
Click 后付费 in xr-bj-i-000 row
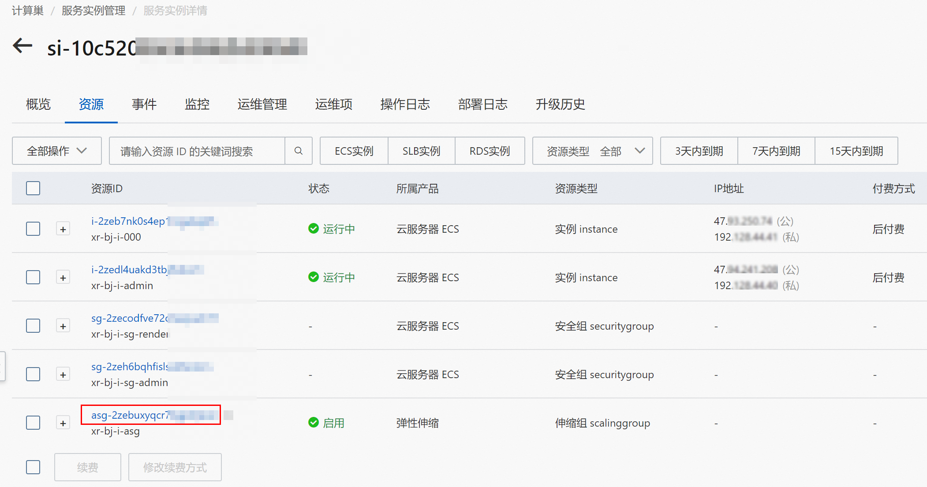coord(888,229)
